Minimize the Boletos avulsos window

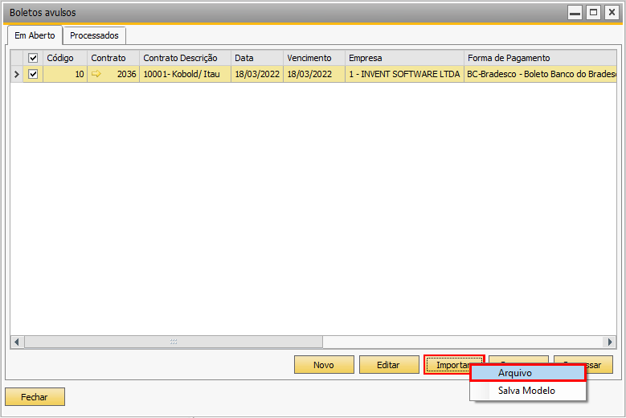pyautogui.click(x=575, y=12)
